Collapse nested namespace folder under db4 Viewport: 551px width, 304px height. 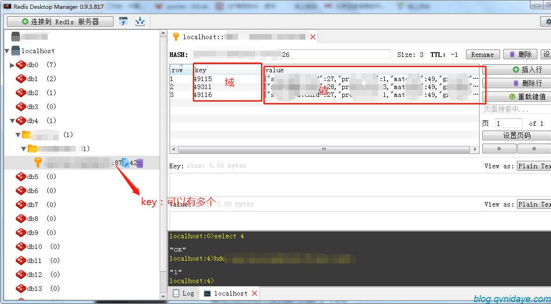coord(23,149)
